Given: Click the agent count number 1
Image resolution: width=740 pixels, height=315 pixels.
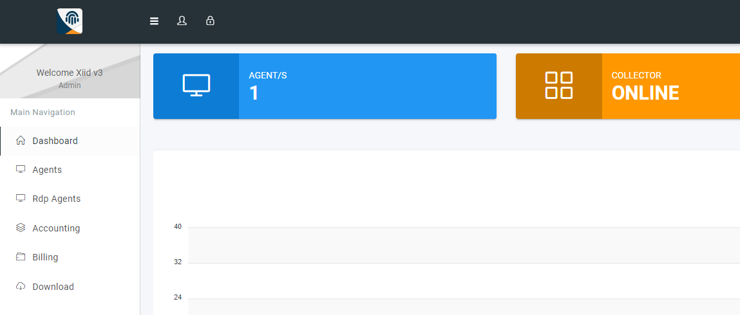Looking at the screenshot, I should tap(254, 93).
